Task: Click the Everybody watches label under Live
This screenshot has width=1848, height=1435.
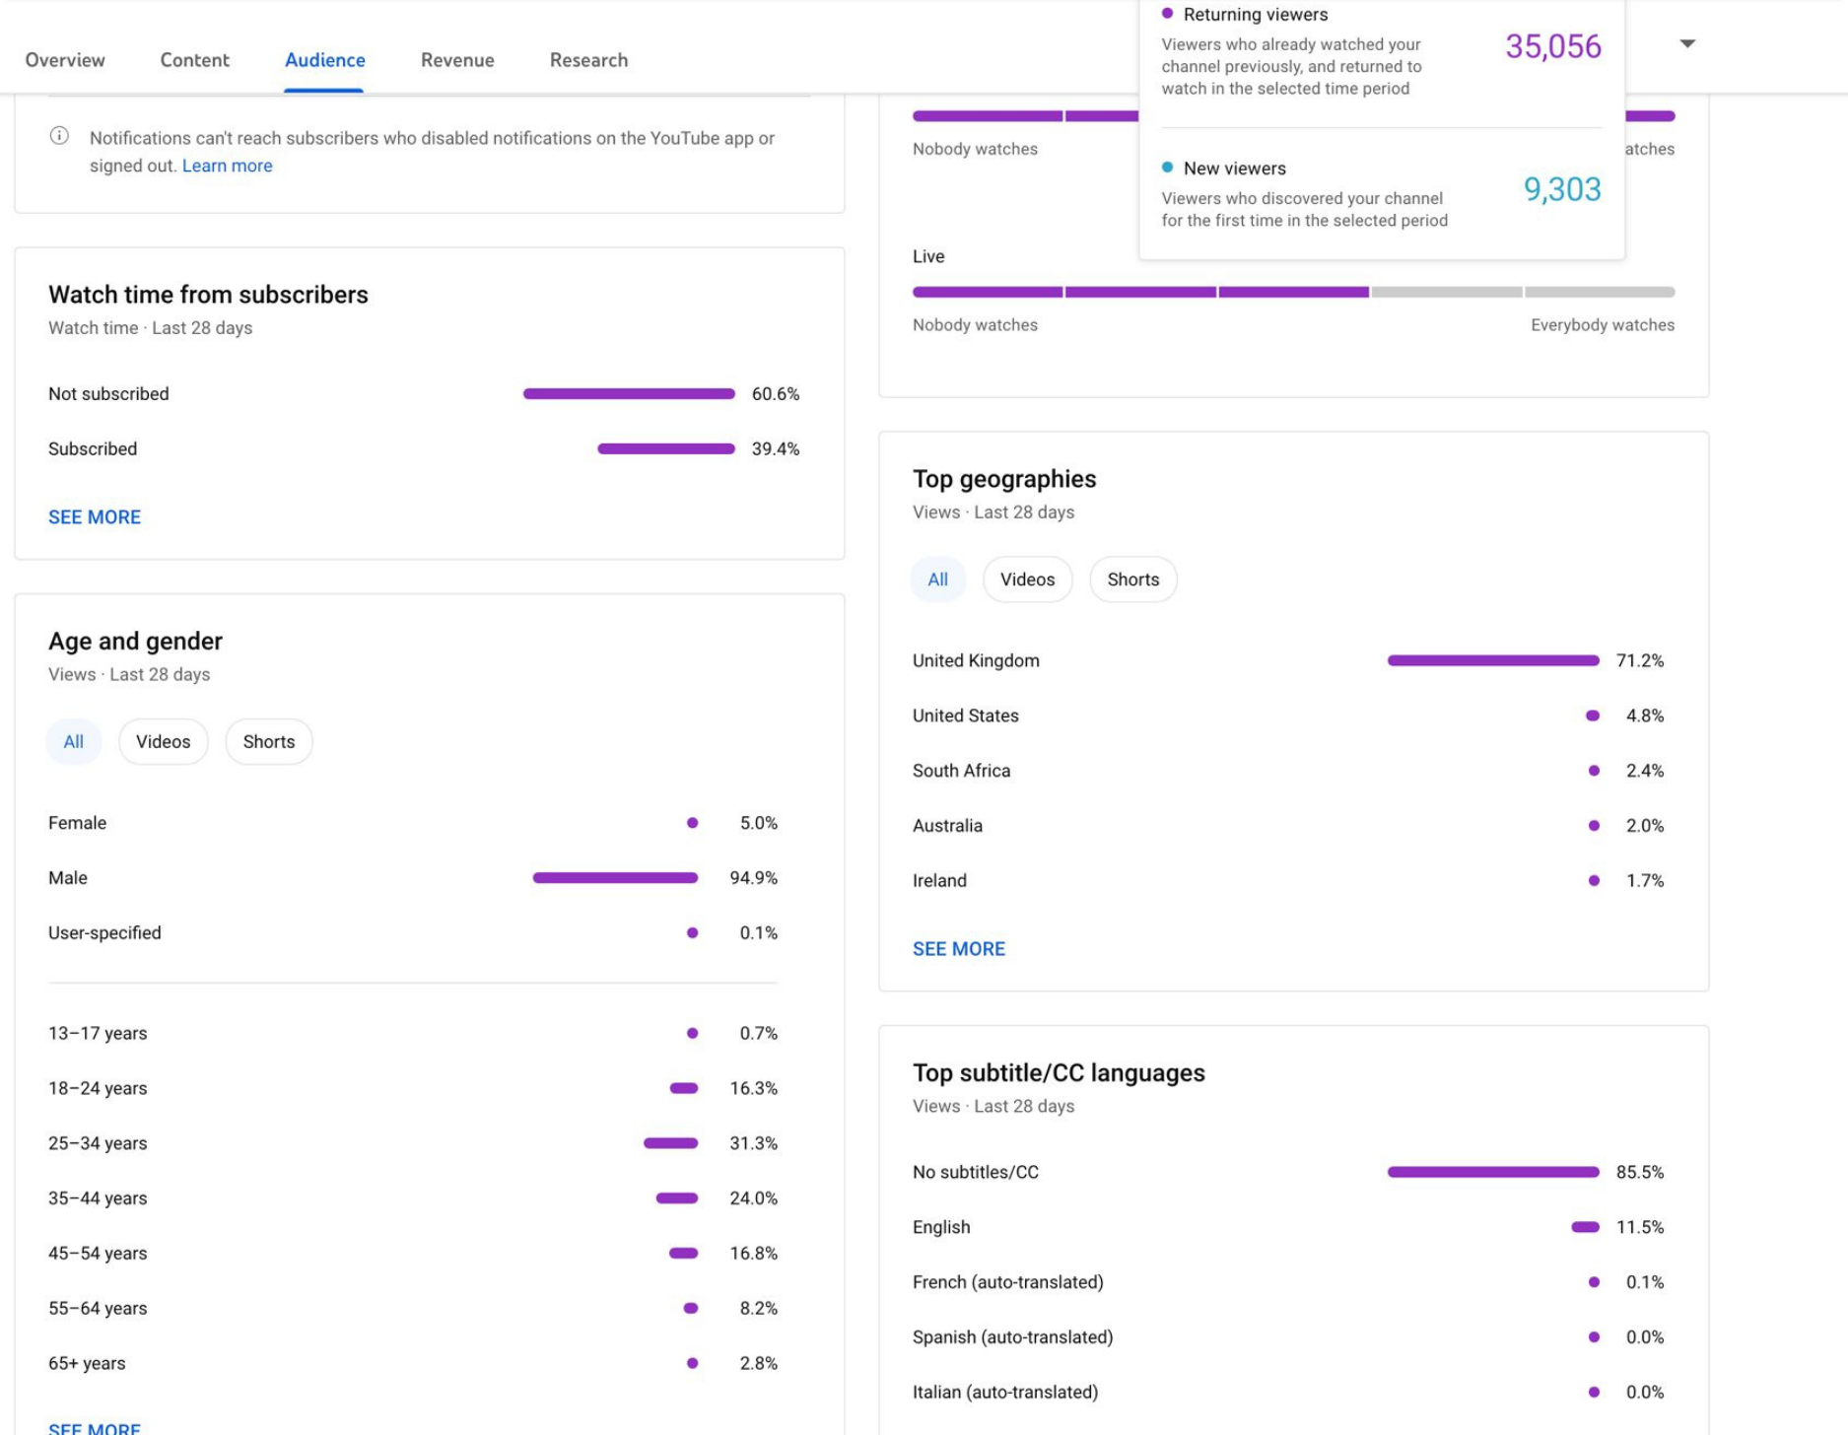Action: click(1602, 325)
